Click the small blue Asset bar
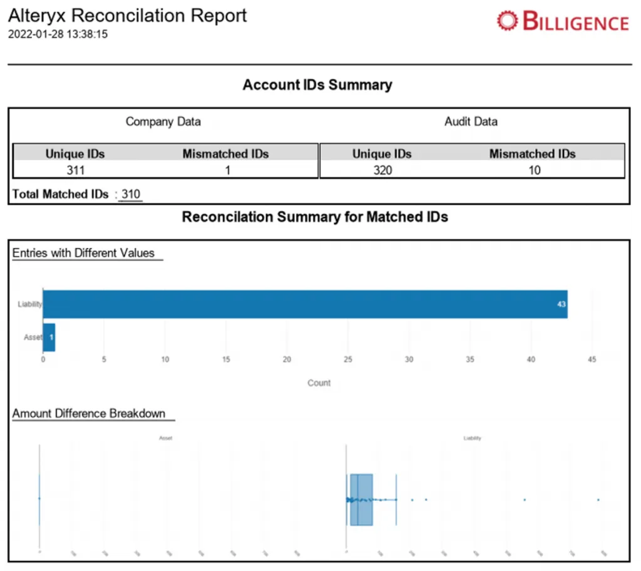This screenshot has width=641, height=571. [x=49, y=337]
